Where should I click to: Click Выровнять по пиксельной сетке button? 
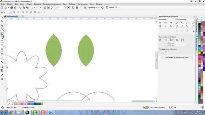pyautogui.click(x=177, y=57)
